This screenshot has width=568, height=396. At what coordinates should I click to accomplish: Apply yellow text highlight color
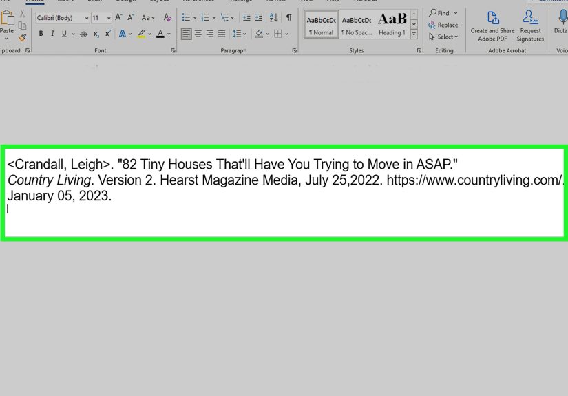[141, 34]
